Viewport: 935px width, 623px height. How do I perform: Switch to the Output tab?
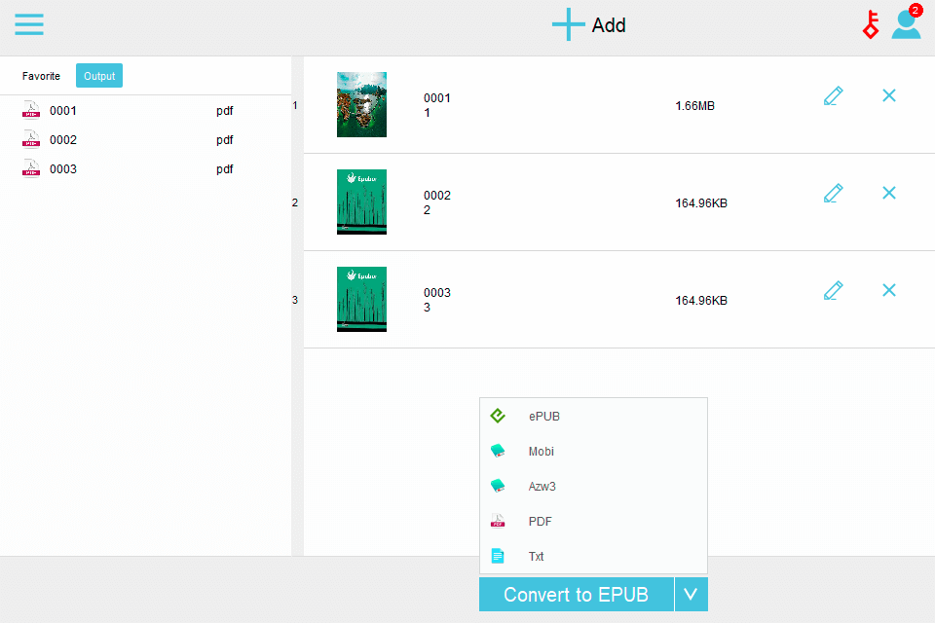(98, 75)
